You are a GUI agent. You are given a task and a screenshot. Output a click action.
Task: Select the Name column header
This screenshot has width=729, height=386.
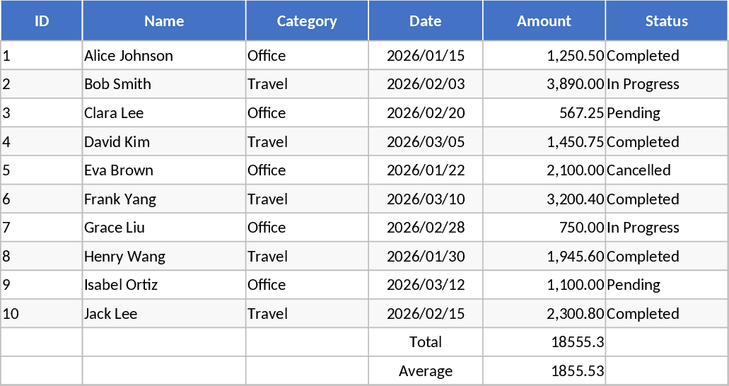[164, 21]
